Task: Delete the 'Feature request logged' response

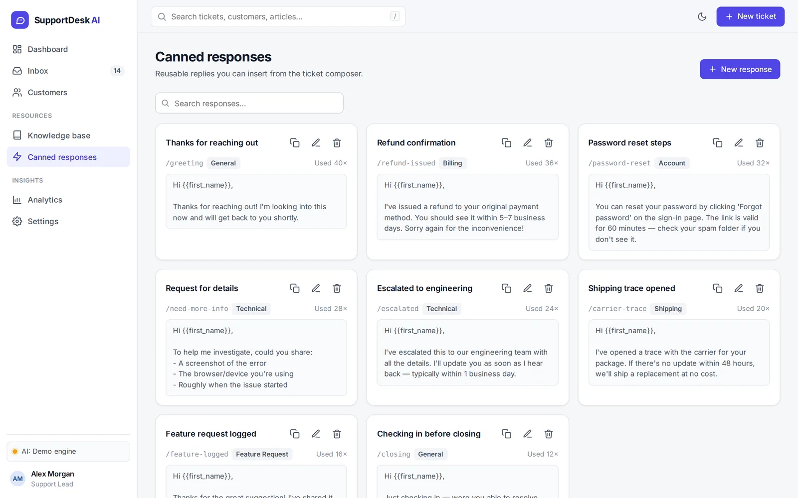Action: [x=337, y=434]
